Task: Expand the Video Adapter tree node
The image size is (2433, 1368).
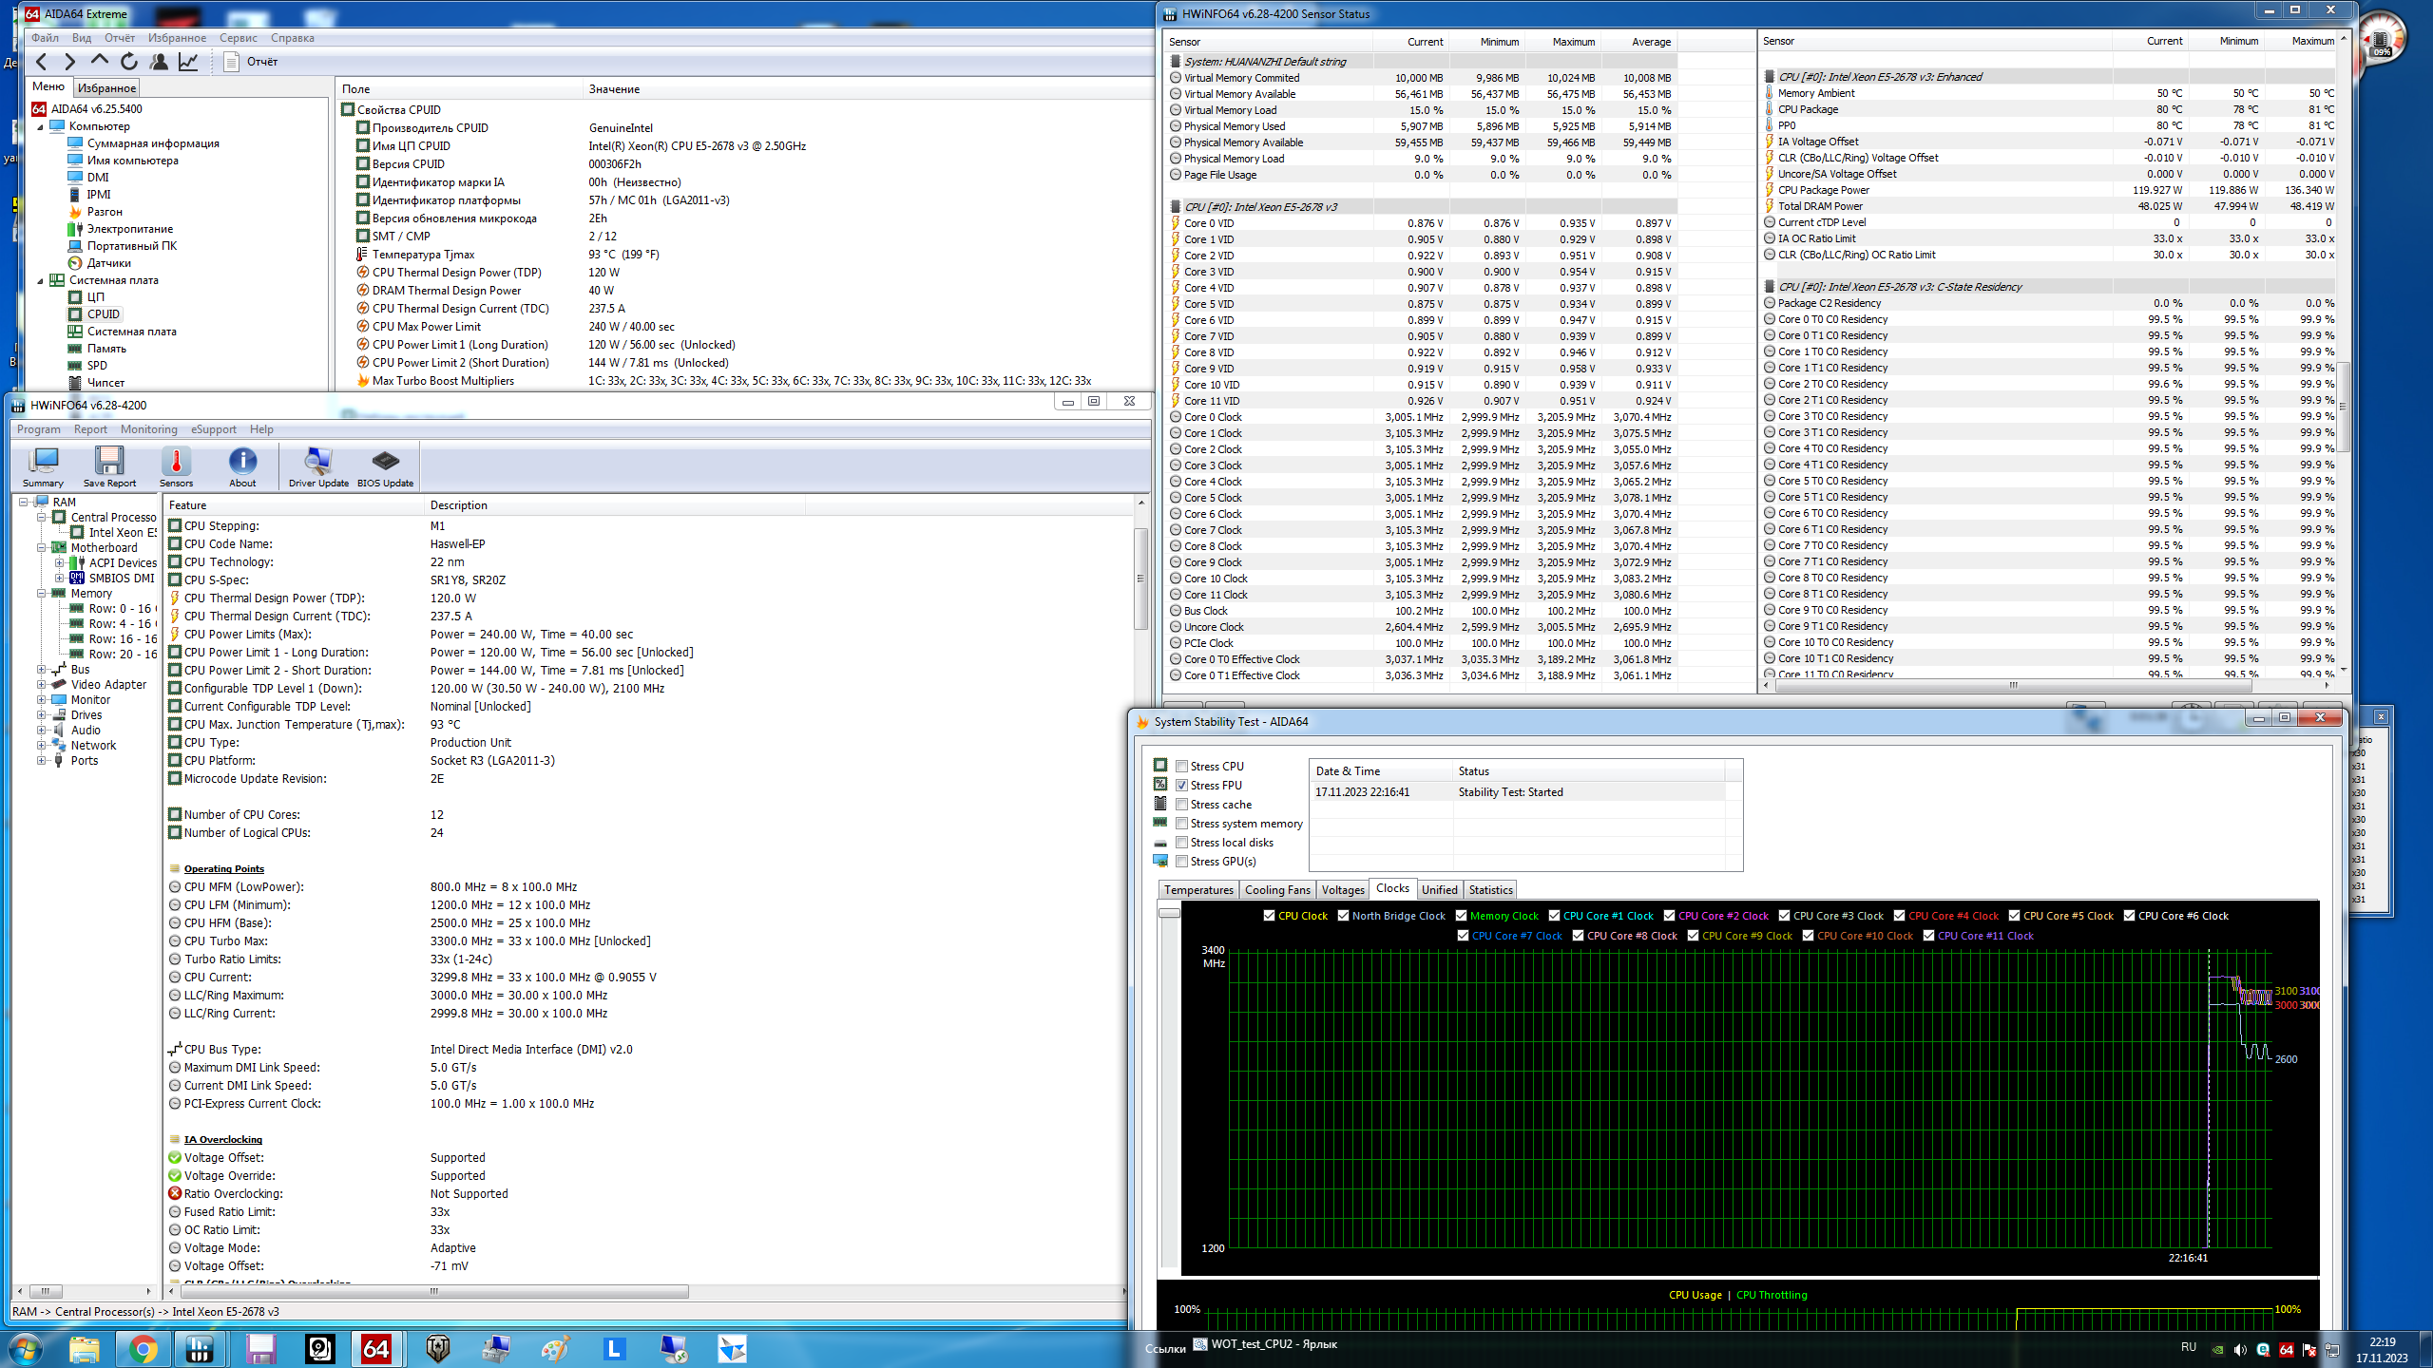Action: tap(42, 685)
